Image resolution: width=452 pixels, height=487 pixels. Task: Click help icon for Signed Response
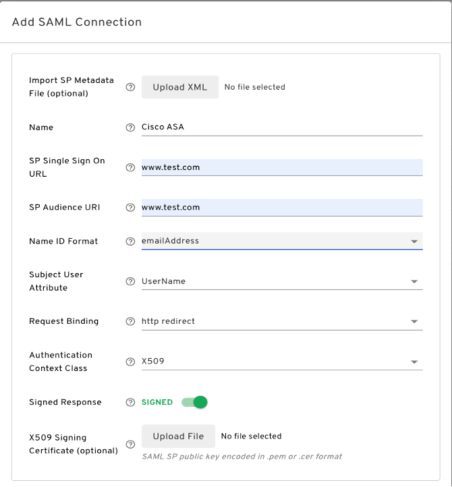point(131,403)
